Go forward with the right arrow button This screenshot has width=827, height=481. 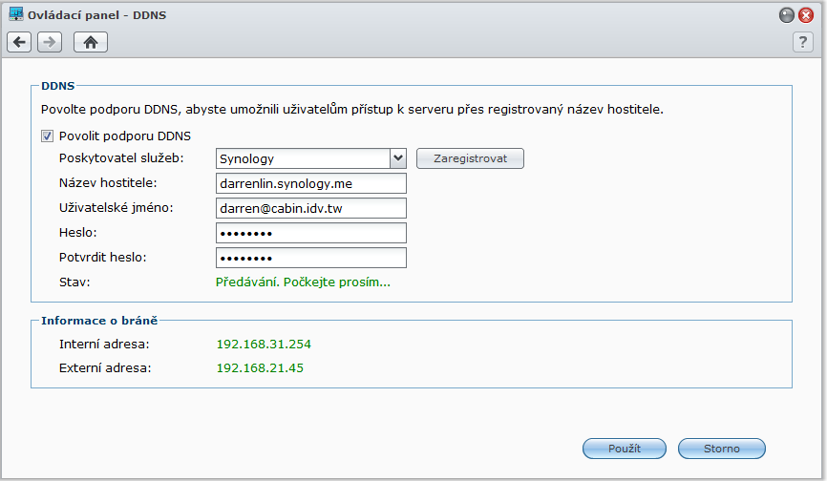pos(50,42)
